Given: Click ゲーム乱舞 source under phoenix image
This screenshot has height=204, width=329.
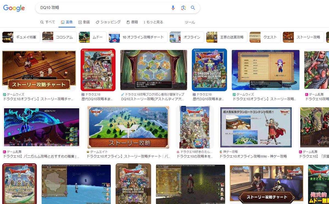Looking at the screenshot, I should [x=15, y=152].
